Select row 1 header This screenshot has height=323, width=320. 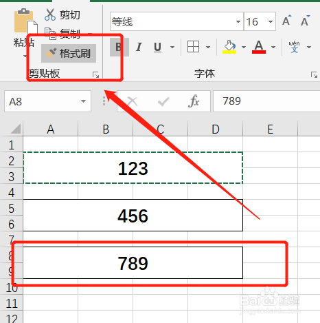[x=12, y=144]
